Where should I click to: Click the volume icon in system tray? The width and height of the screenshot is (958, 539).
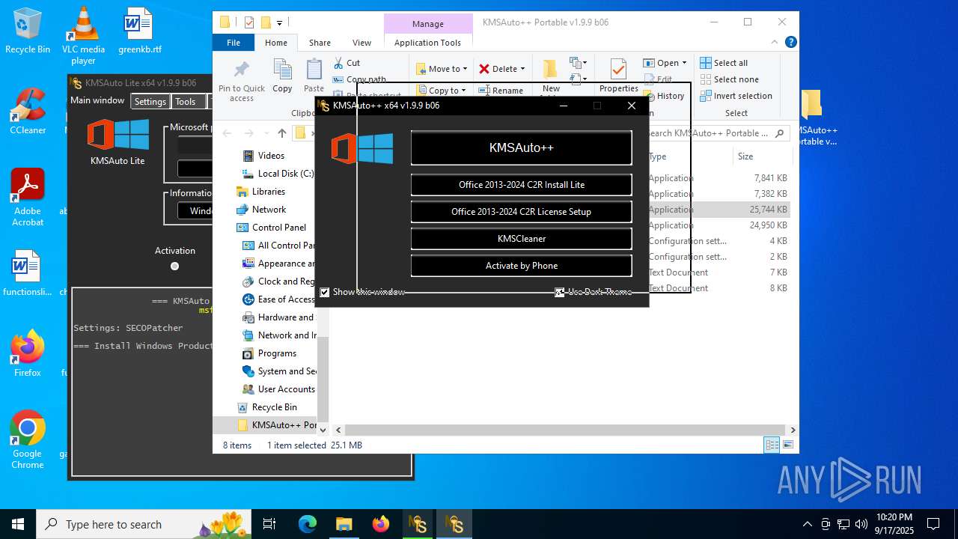(x=861, y=524)
